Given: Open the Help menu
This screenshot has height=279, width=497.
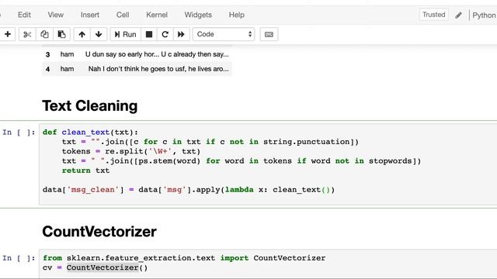Looking at the screenshot, I should (x=236, y=15).
